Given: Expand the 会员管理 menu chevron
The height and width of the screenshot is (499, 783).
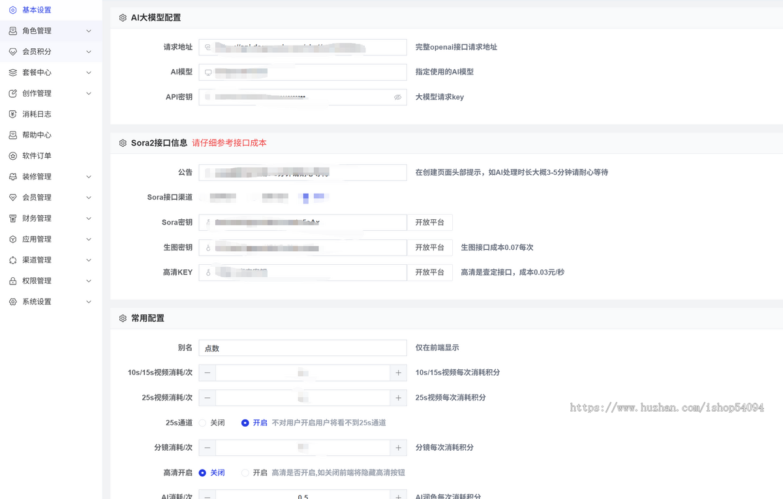Looking at the screenshot, I should (x=89, y=198).
